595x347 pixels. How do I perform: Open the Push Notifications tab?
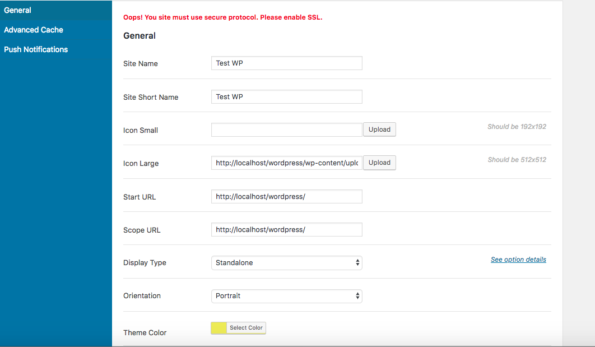tap(56, 49)
